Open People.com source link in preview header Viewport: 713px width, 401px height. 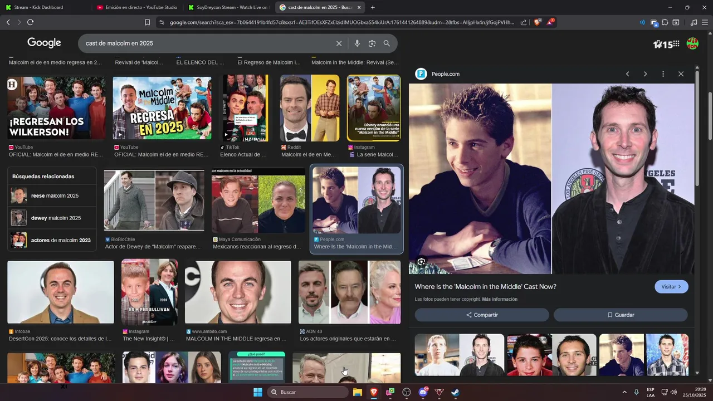click(x=445, y=74)
